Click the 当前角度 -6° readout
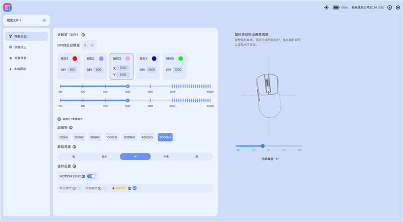Screen dimensions: 403x222 [x=270, y=159]
